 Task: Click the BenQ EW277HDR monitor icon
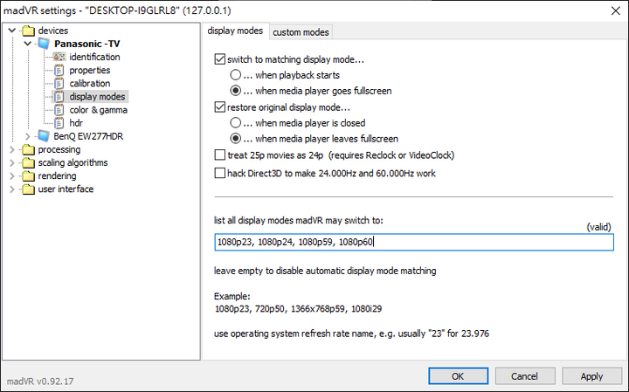click(x=44, y=136)
